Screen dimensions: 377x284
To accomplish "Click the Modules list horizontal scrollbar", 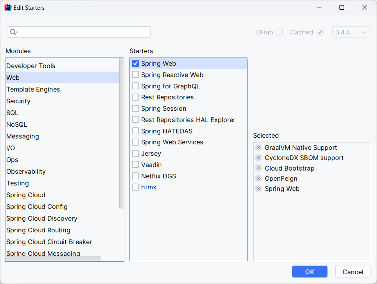I will tap(53, 259).
